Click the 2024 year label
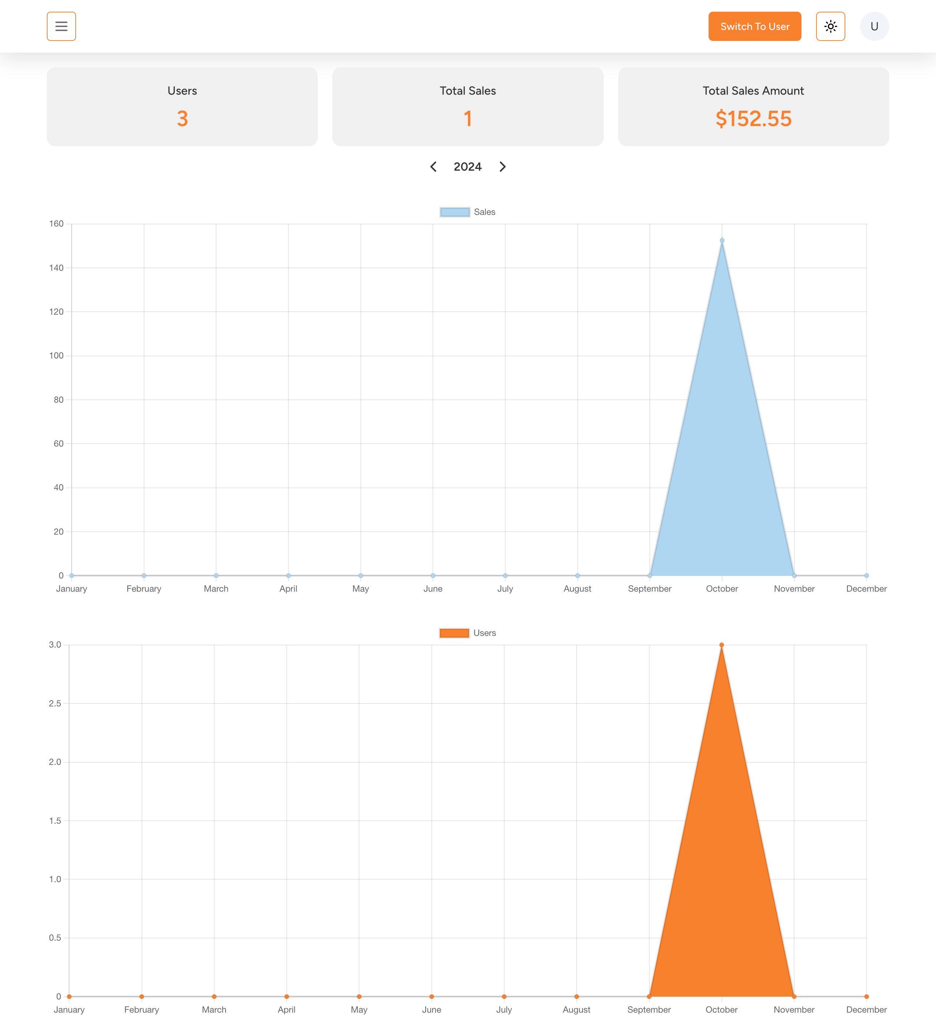936x1032 pixels. (x=468, y=167)
